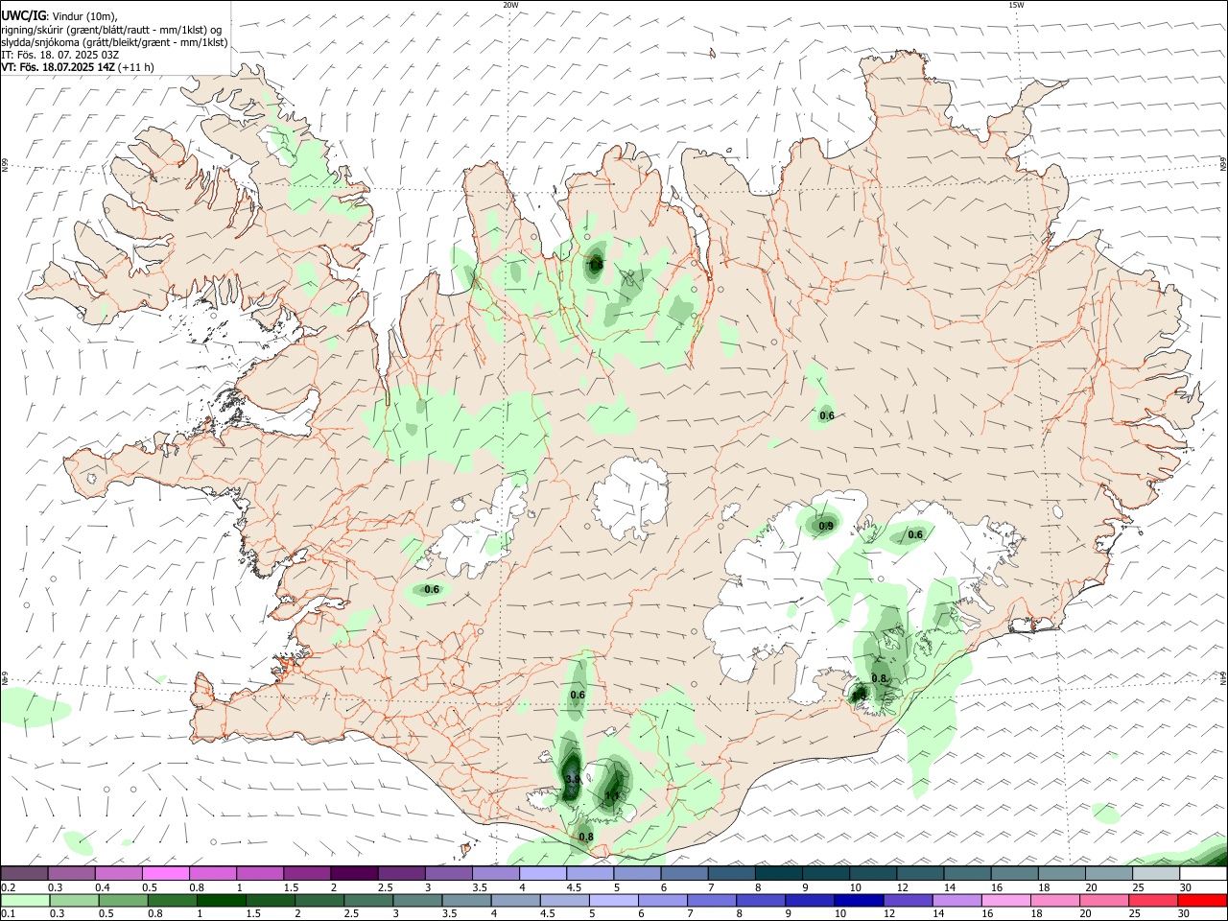Viewport: 1228px width, 921px height.
Task: Click the periwinkle 4 snow legend swatch
Action: 543,873
